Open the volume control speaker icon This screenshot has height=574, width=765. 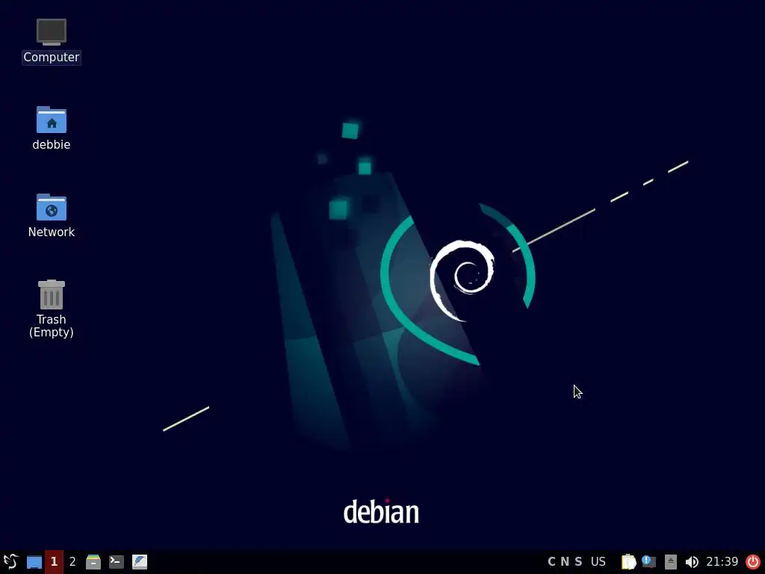pos(691,562)
